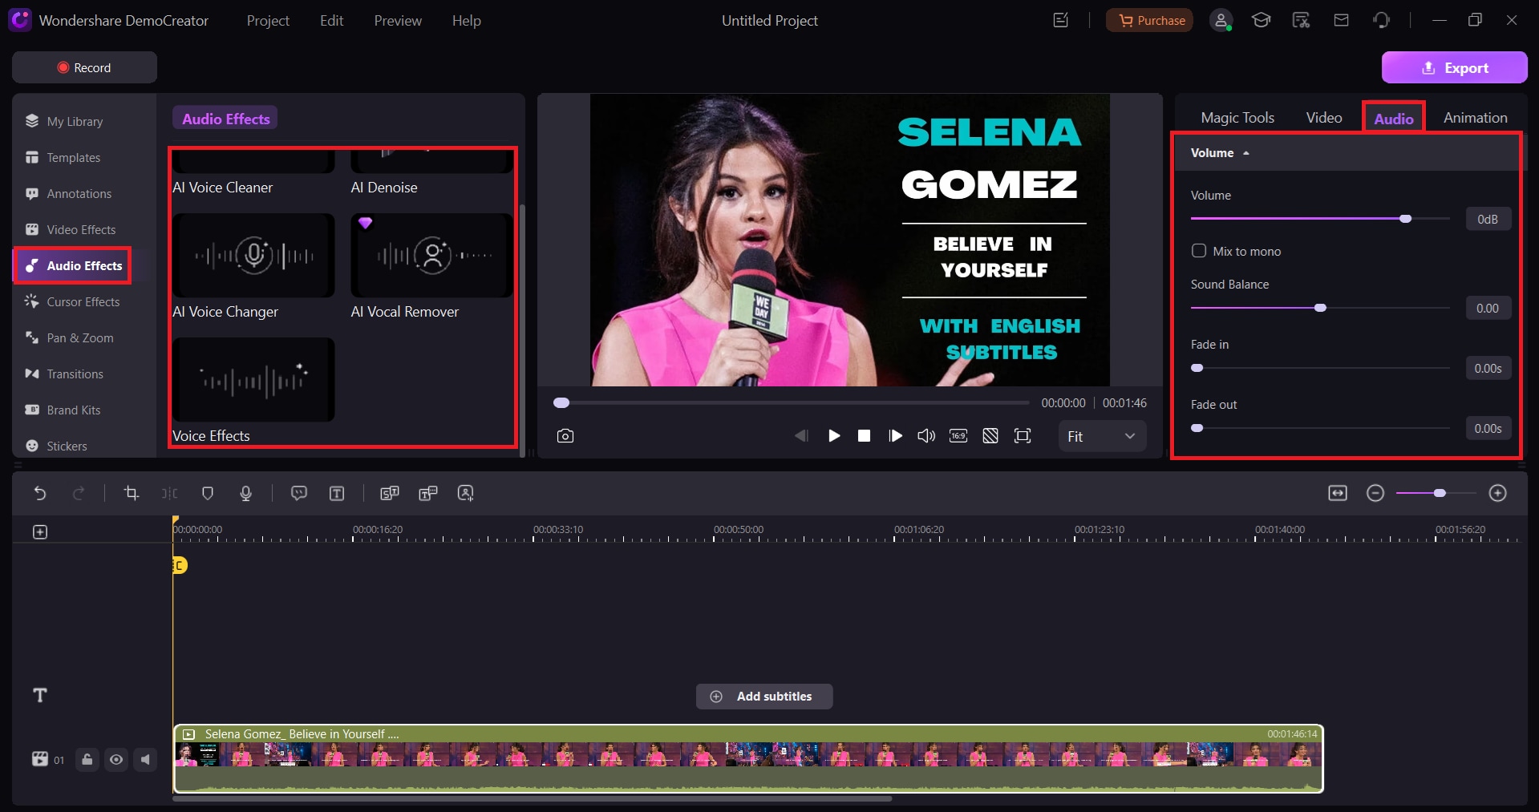Click the avatar portrait icon in timeline toolbar
This screenshot has height=812, width=1539.
pos(465,493)
